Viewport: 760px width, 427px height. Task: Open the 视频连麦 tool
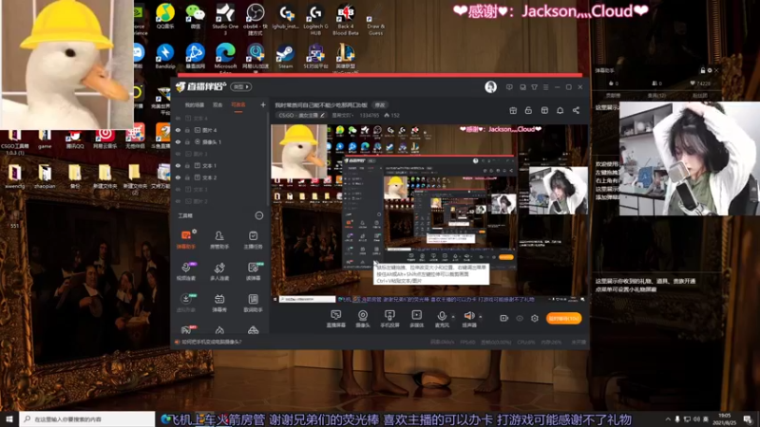(185, 271)
